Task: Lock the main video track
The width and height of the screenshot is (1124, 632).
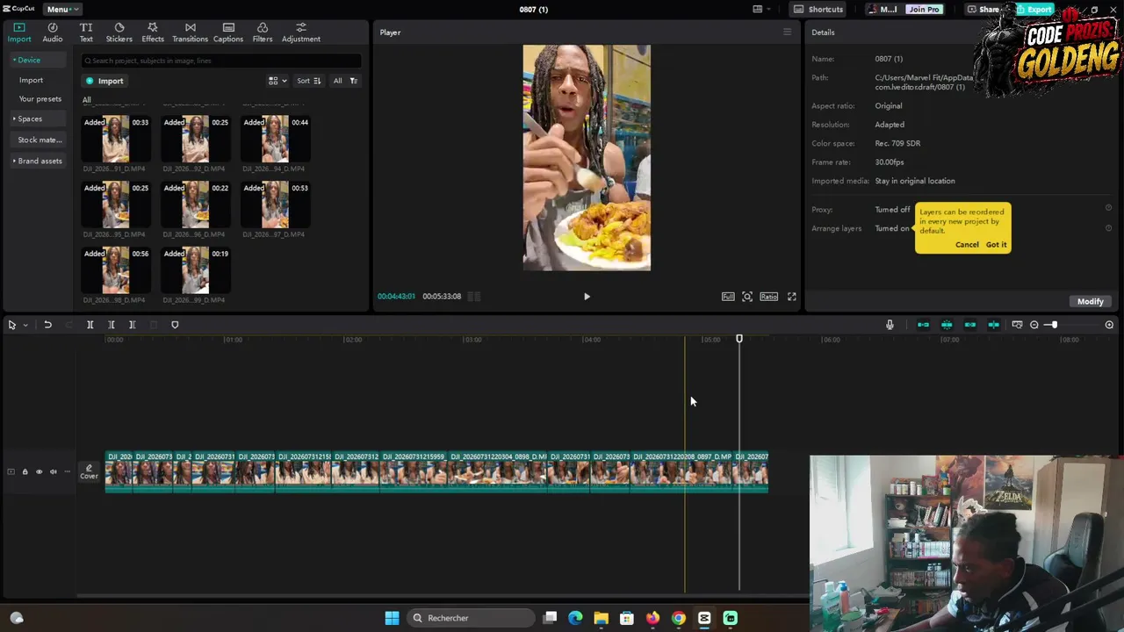Action: click(x=25, y=472)
